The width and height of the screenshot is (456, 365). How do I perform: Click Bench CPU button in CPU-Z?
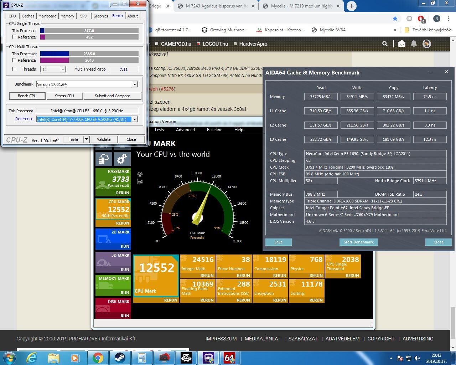click(27, 96)
